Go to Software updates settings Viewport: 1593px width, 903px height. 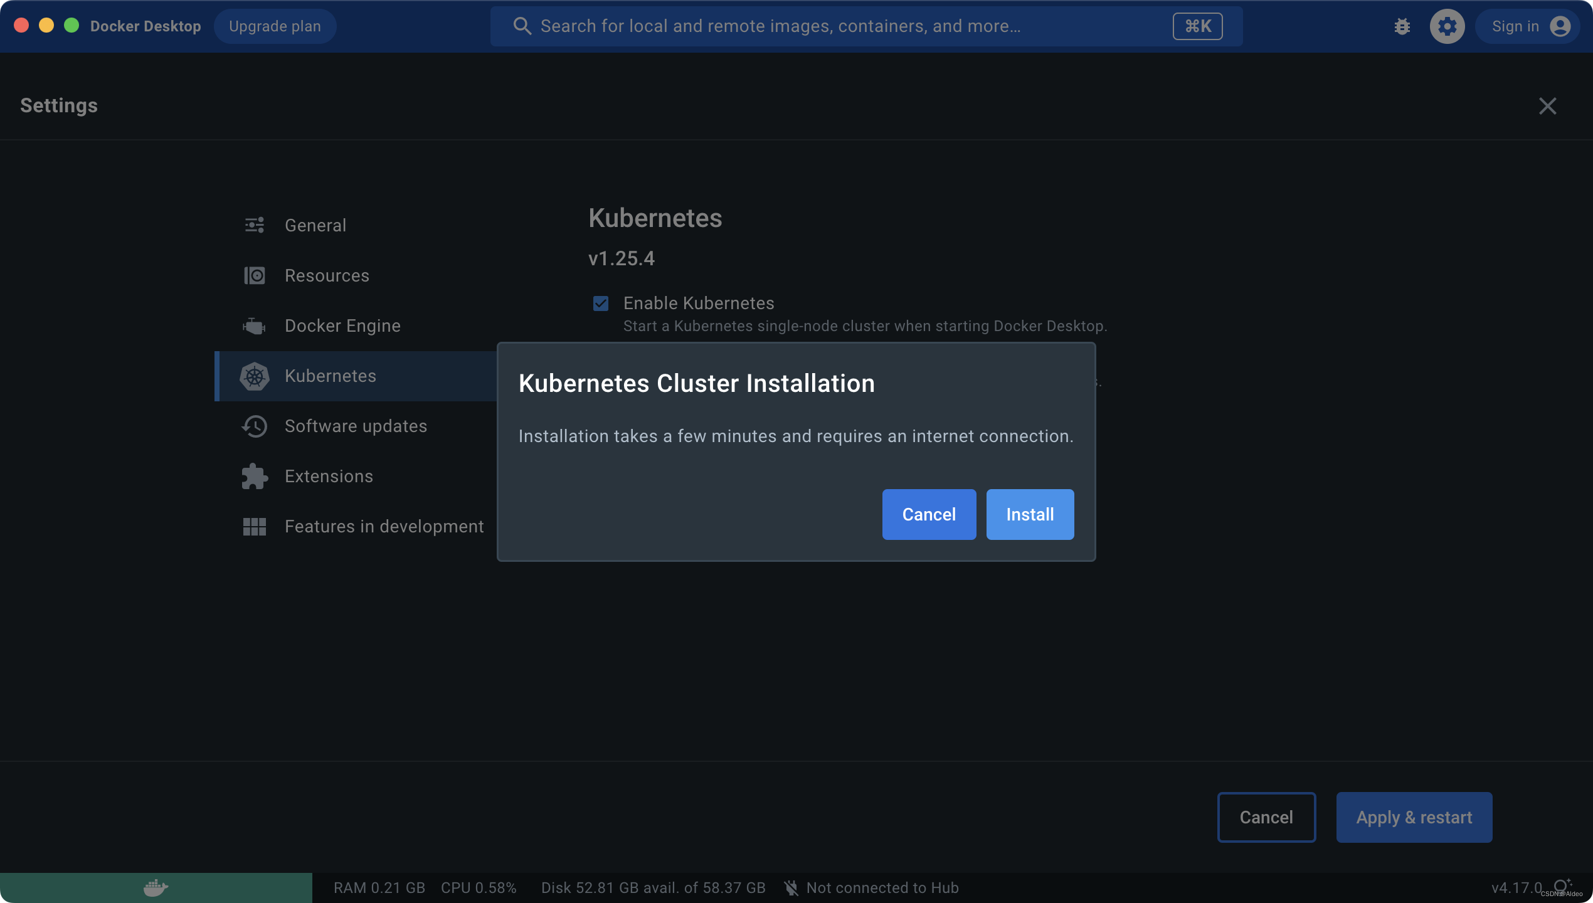[356, 426]
